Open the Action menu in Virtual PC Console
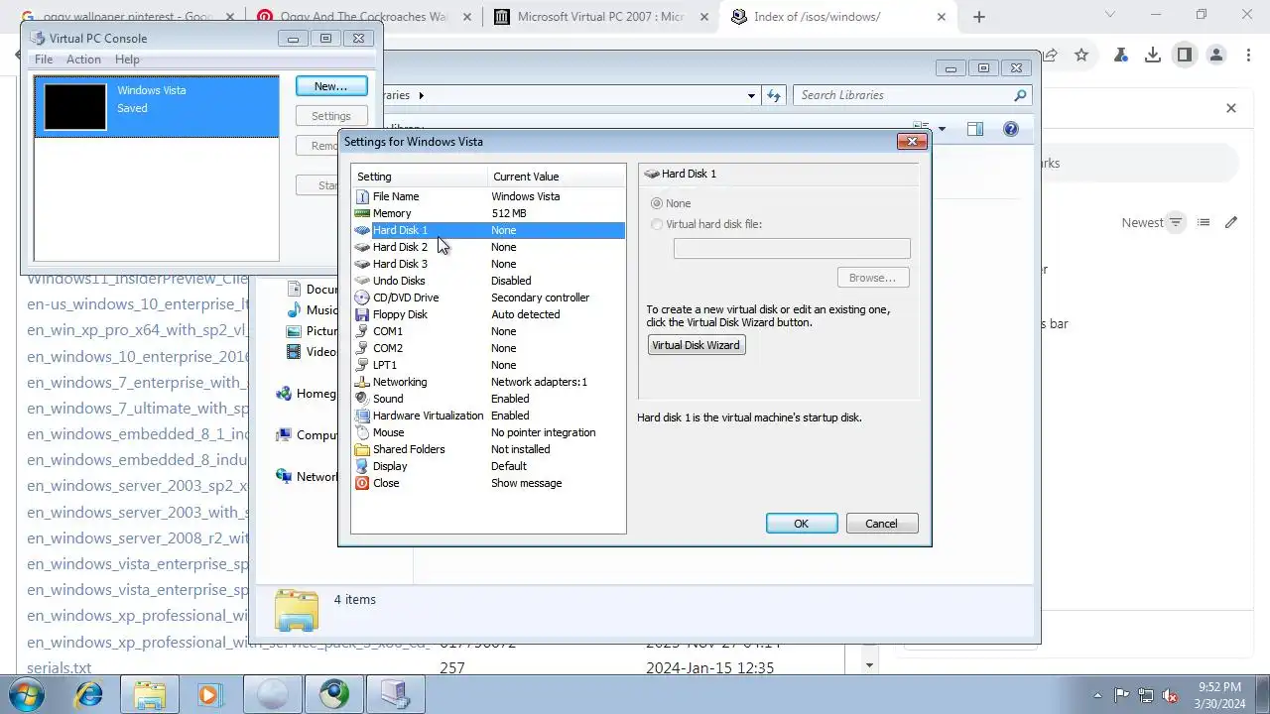Image resolution: width=1270 pixels, height=714 pixels. 83,59
